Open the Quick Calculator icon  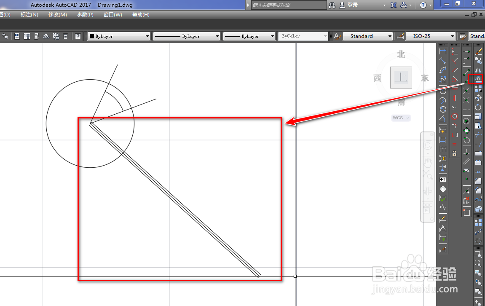[x=66, y=36]
